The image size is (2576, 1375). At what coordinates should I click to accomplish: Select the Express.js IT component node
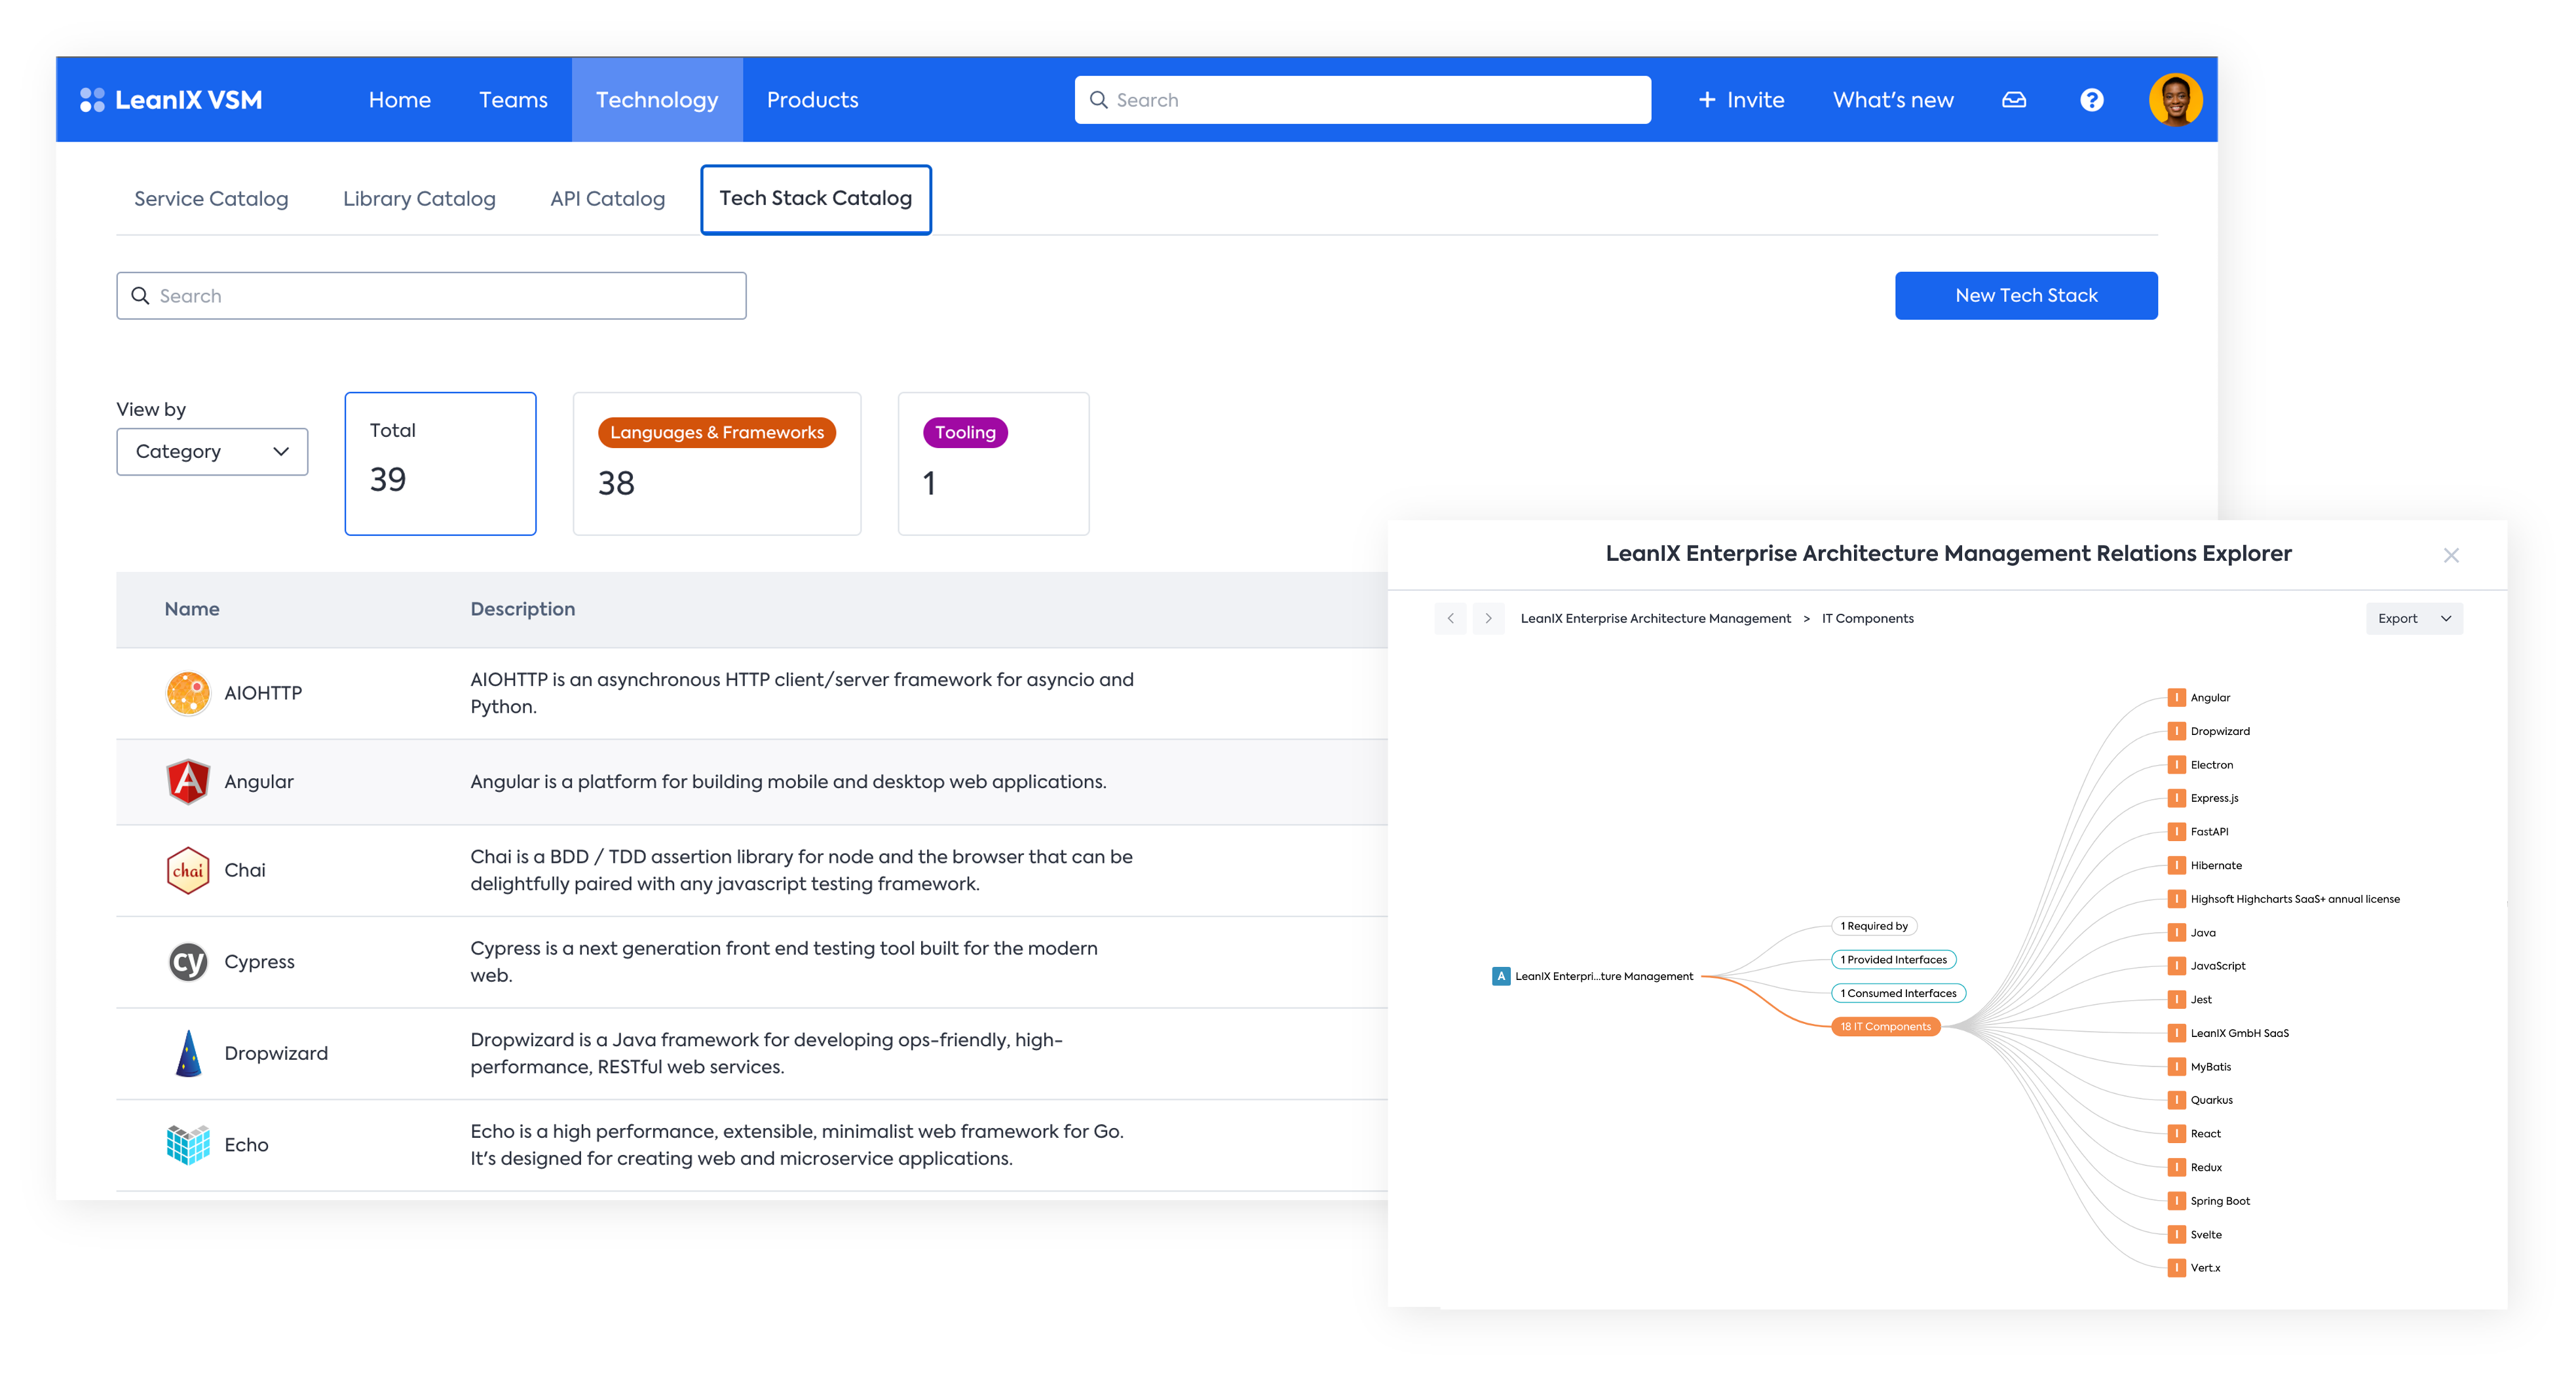(2204, 798)
